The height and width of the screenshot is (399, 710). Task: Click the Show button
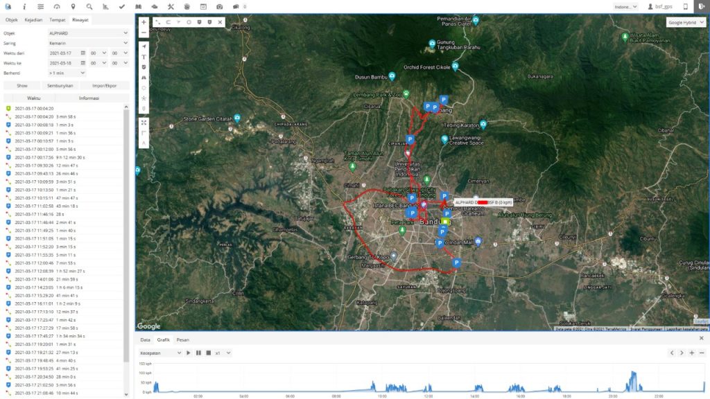[22, 86]
